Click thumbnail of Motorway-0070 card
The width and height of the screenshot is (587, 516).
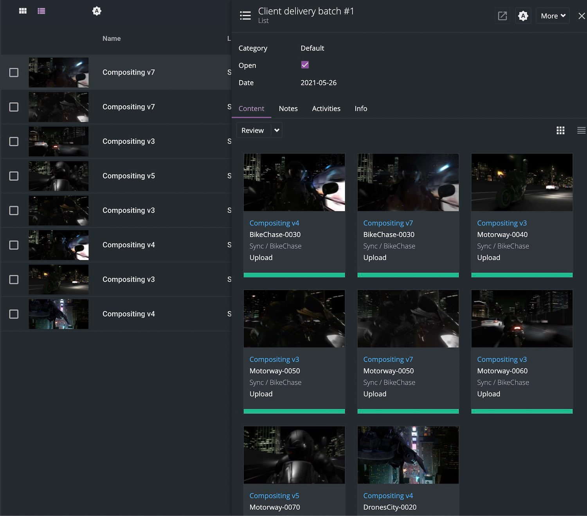pos(294,455)
